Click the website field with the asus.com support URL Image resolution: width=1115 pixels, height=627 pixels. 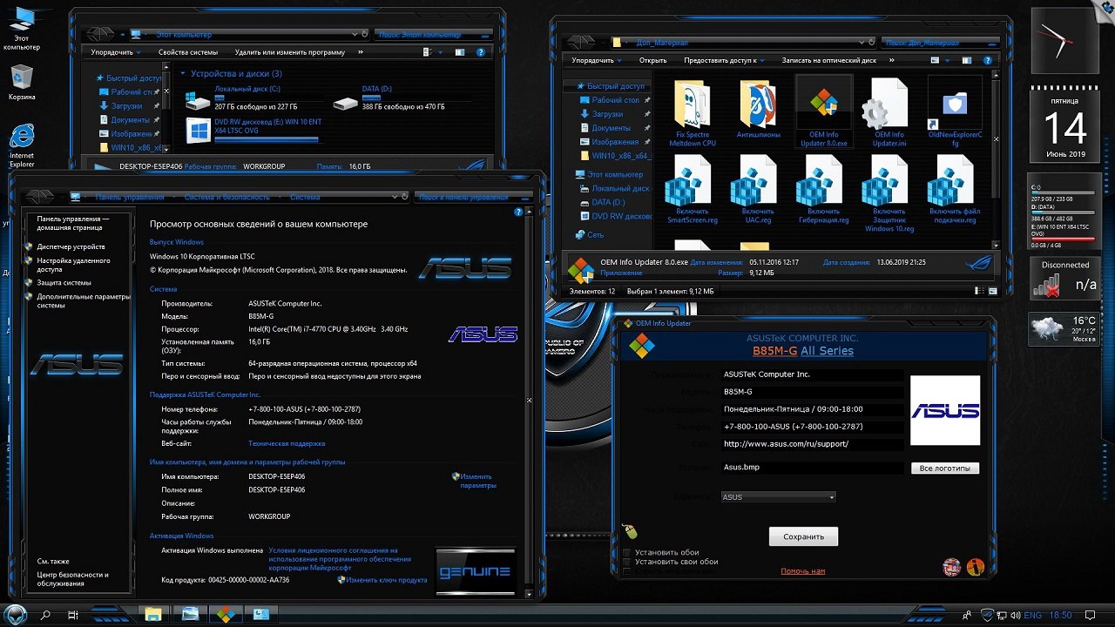(x=812, y=444)
